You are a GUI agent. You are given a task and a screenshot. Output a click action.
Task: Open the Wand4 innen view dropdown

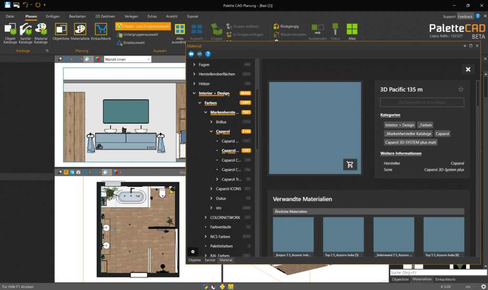(148, 59)
